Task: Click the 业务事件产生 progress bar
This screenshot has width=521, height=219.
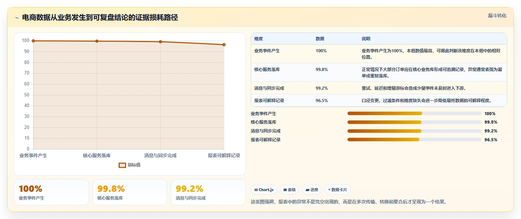Action: pos(414,113)
